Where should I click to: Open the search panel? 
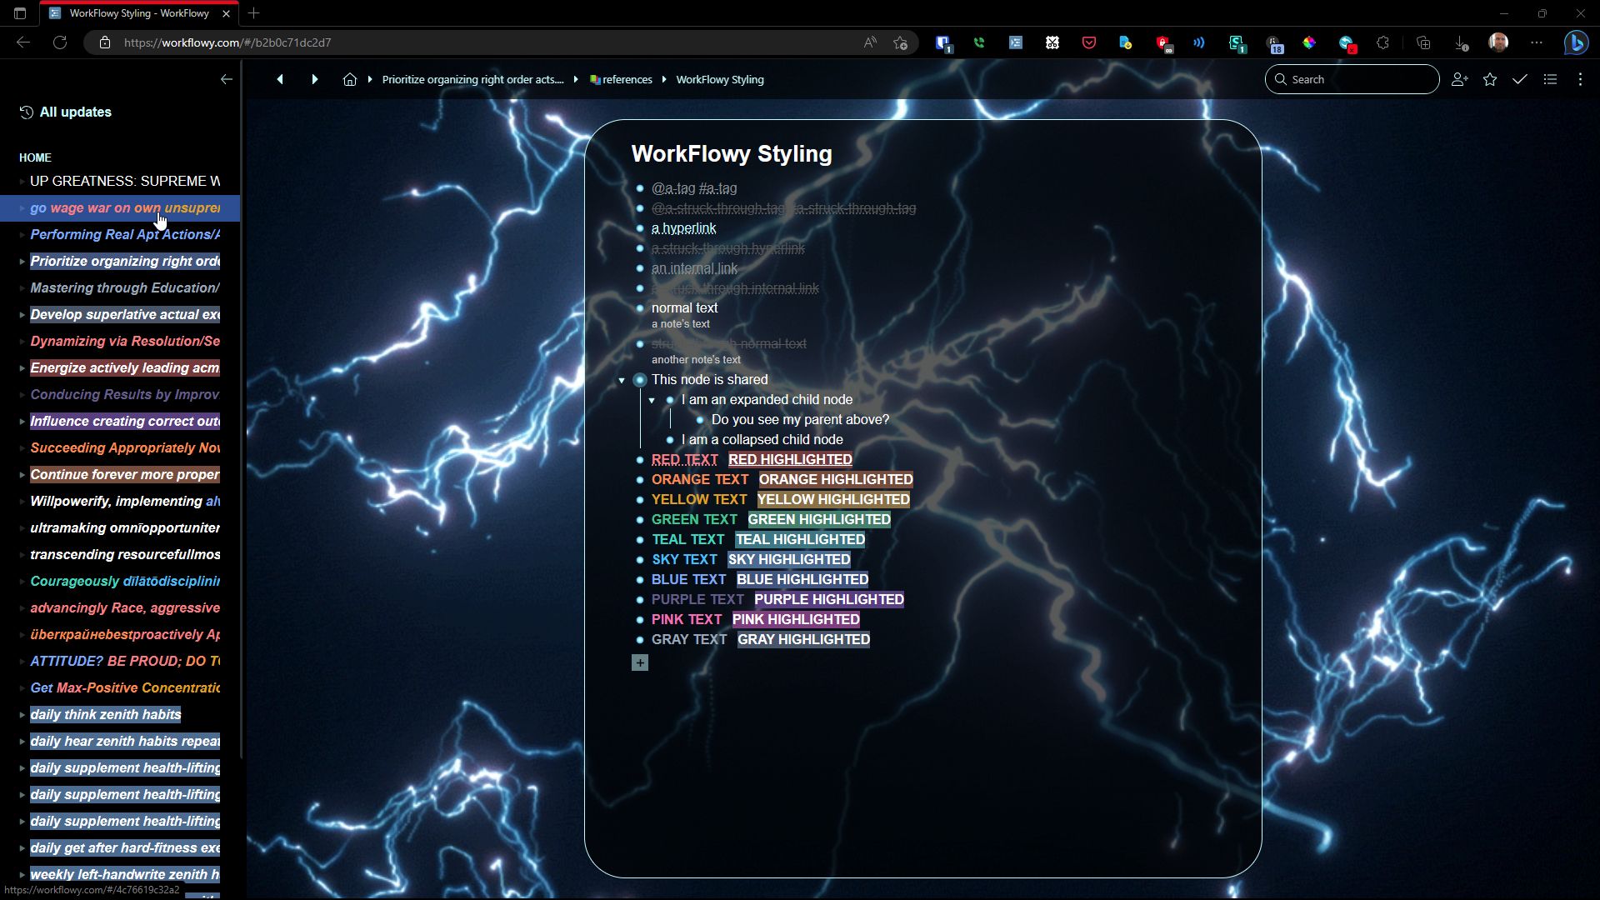coord(1352,79)
